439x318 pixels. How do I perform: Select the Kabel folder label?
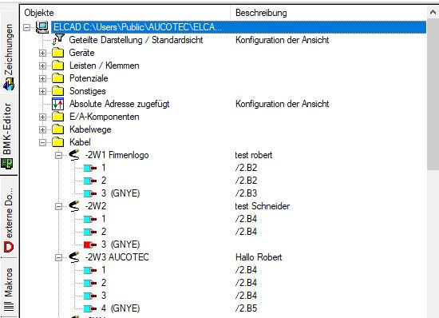click(80, 142)
